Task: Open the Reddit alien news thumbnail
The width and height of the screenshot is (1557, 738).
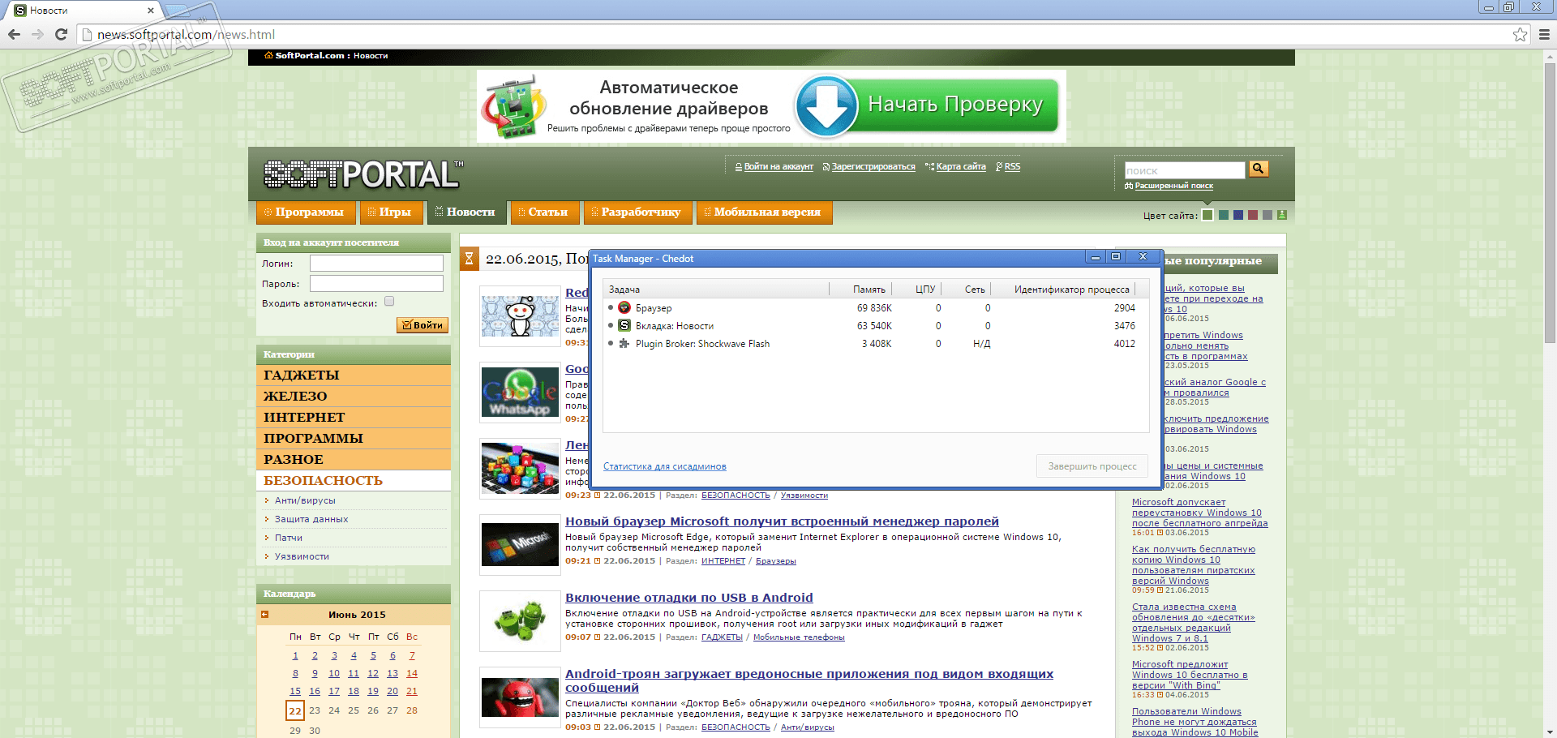Action: (x=520, y=316)
